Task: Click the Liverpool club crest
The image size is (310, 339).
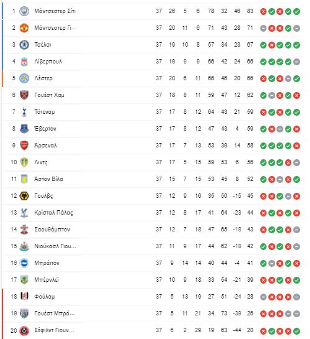Action: [x=24, y=62]
